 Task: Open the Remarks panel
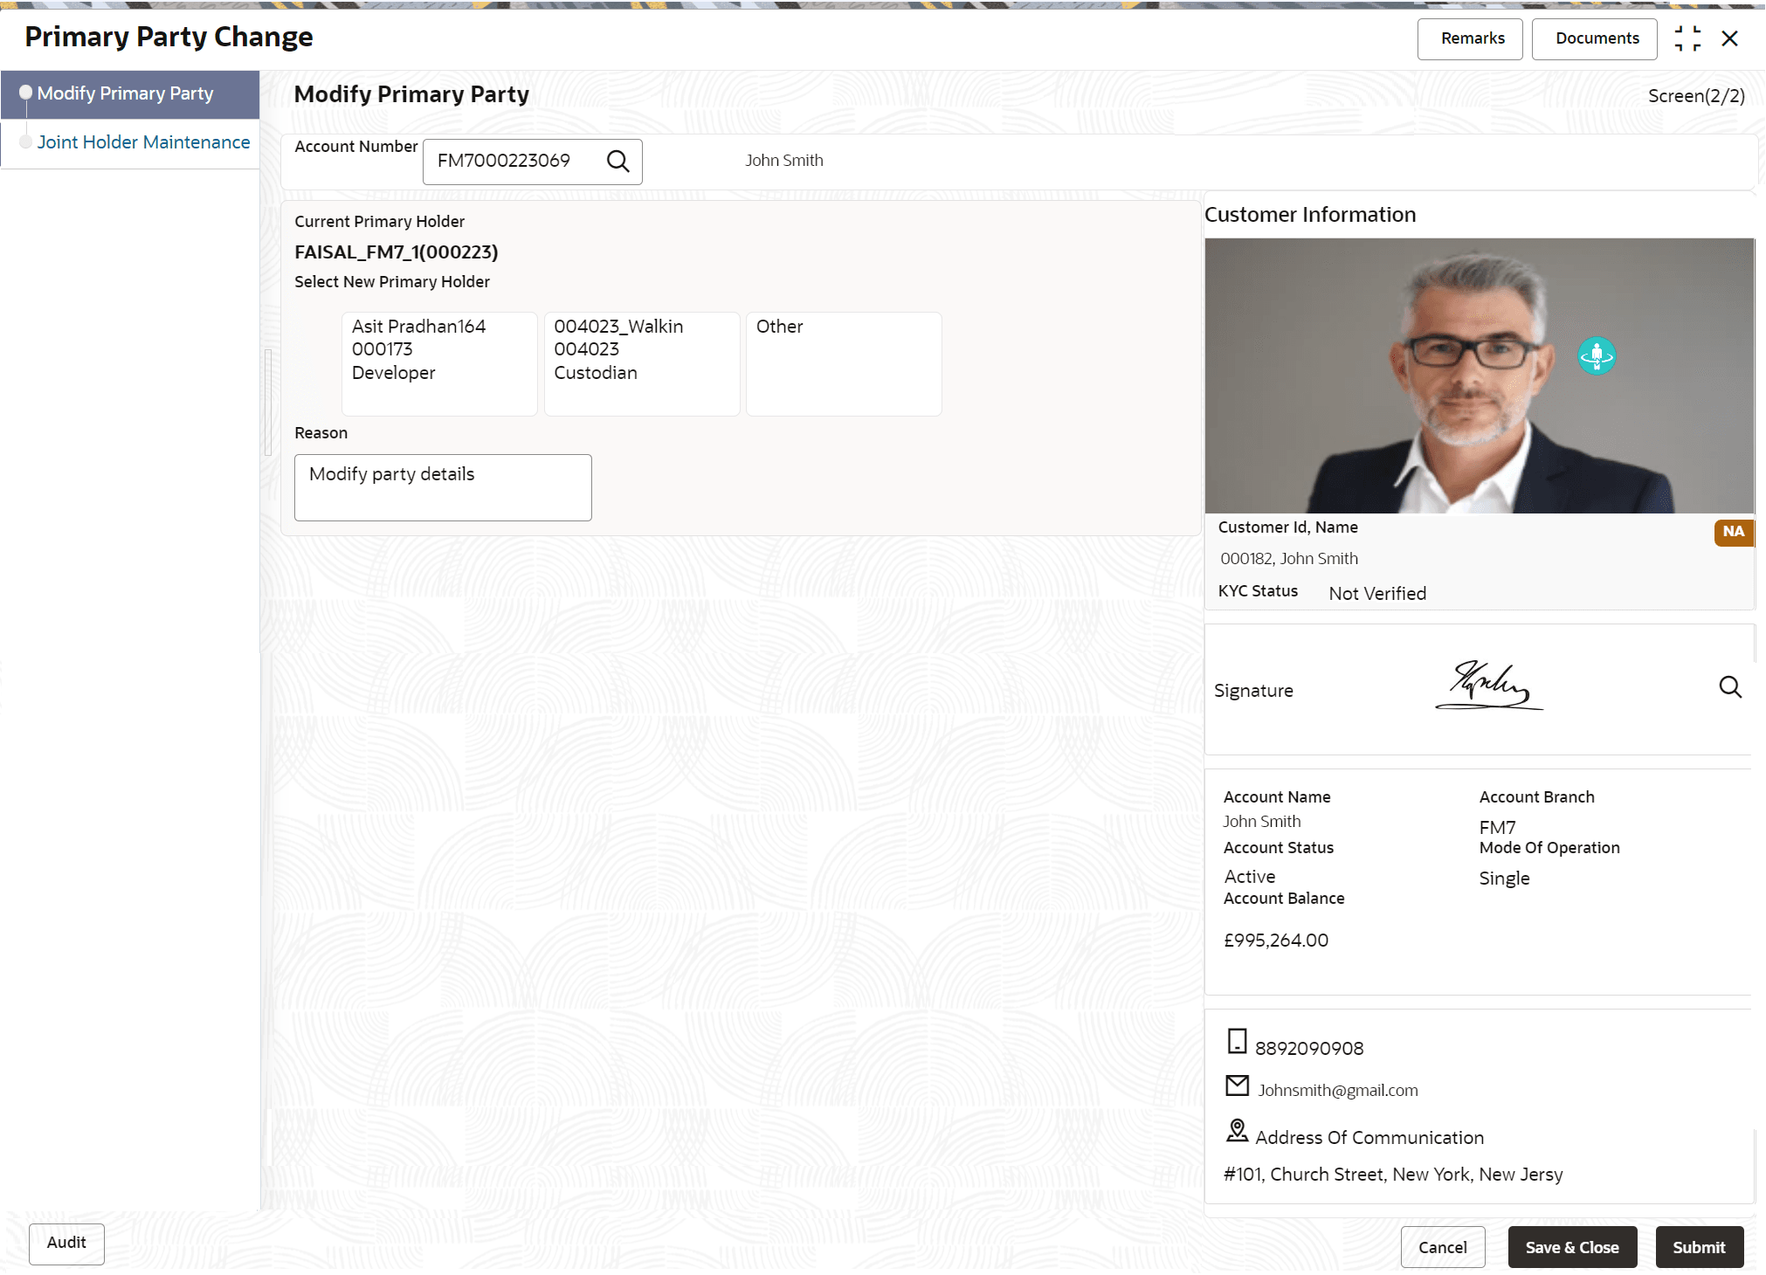click(x=1472, y=39)
